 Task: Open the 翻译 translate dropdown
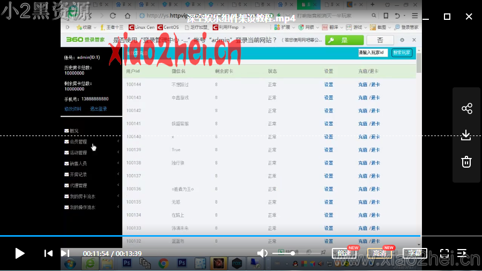point(332,27)
